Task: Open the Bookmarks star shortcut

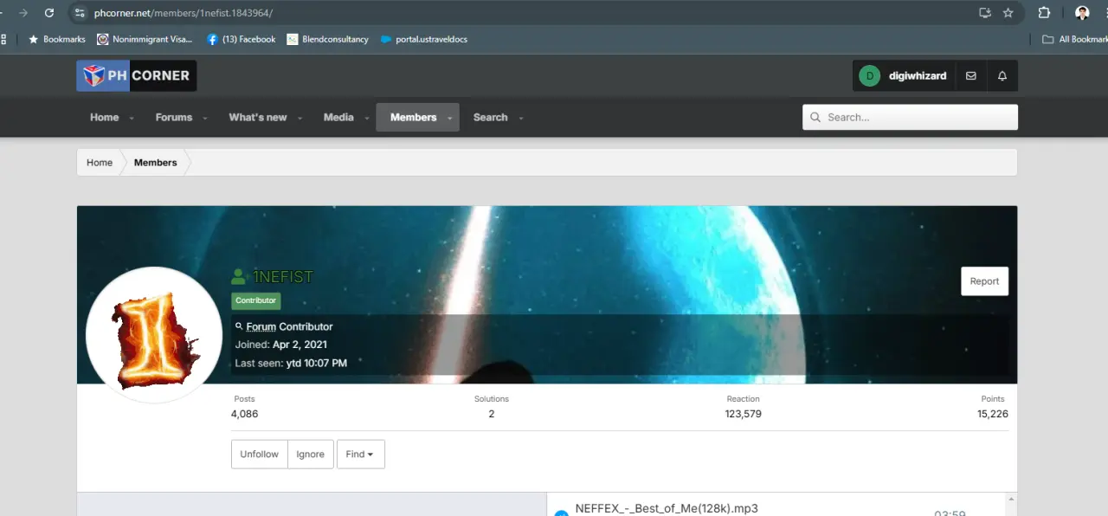Action: coord(57,39)
